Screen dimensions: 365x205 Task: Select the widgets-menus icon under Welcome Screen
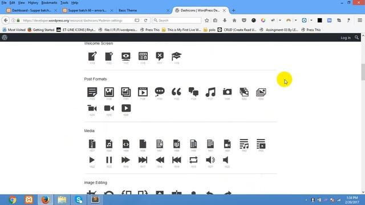click(143, 56)
